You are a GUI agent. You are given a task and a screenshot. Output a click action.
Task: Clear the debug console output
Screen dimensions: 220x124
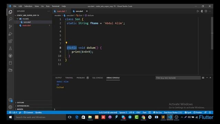coord(203,78)
